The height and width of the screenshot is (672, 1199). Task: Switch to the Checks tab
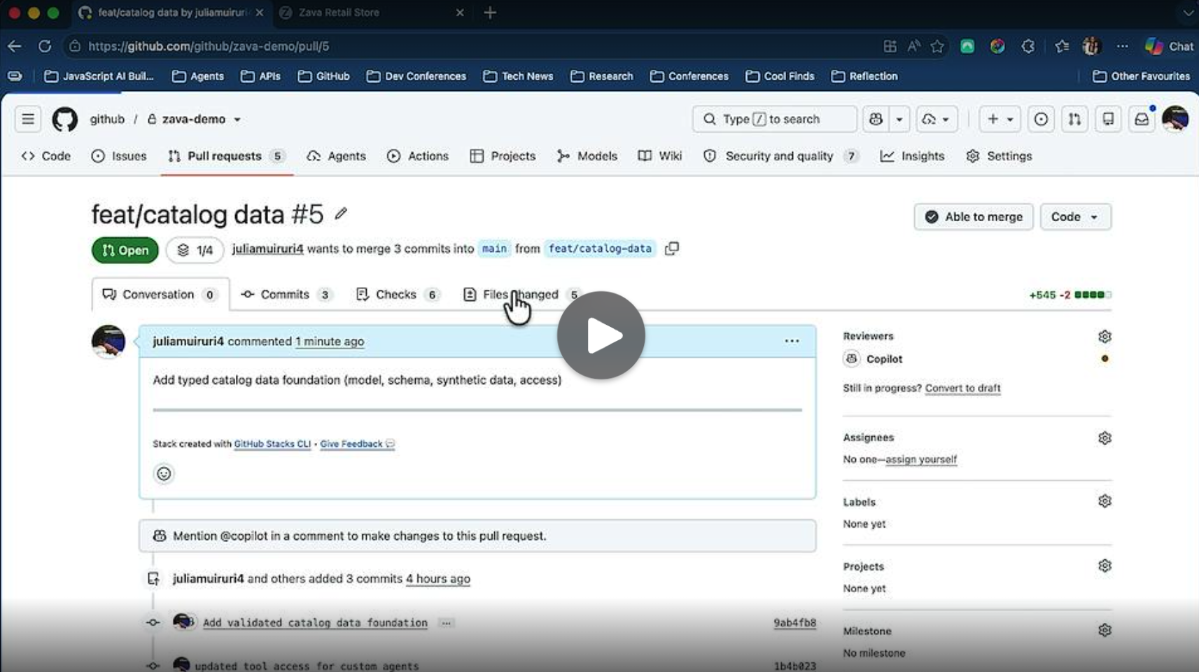(x=397, y=295)
